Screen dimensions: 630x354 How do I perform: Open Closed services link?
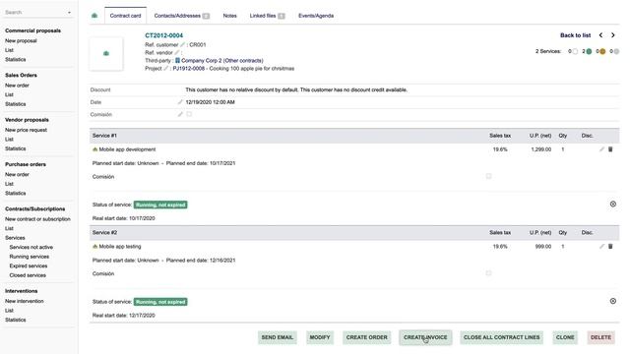[28, 275]
